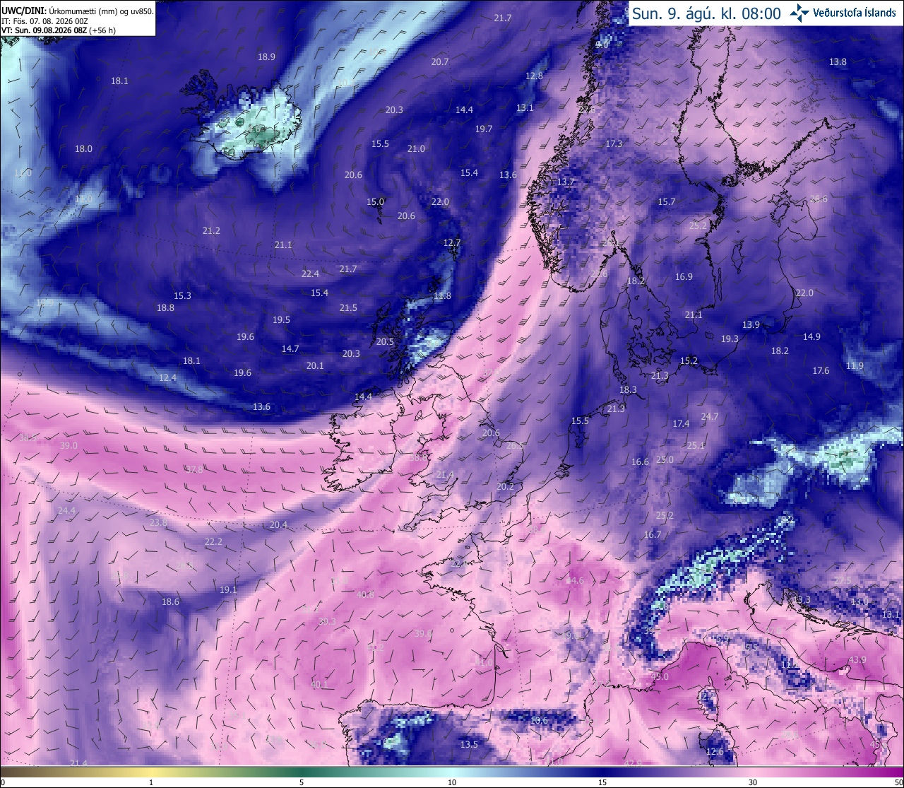Click the 5 mark on the color scale
This screenshot has height=788, width=904.
click(x=302, y=782)
